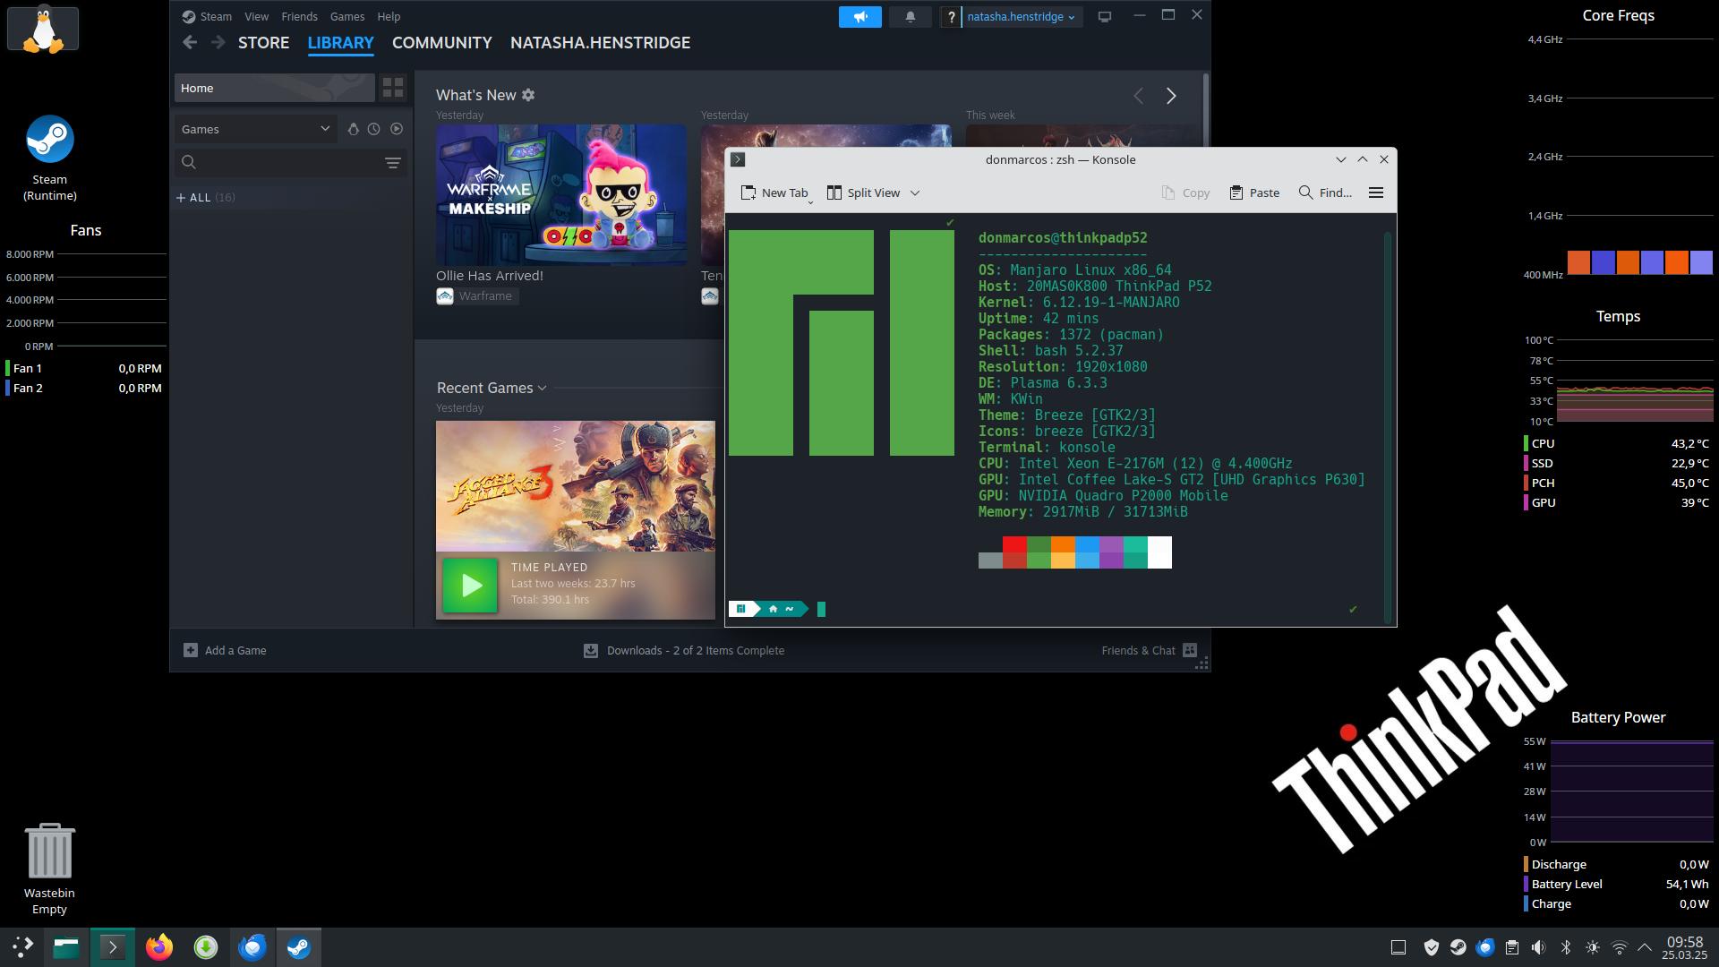This screenshot has width=1719, height=967.
Task: Click Add a Game button
Action: click(x=226, y=650)
